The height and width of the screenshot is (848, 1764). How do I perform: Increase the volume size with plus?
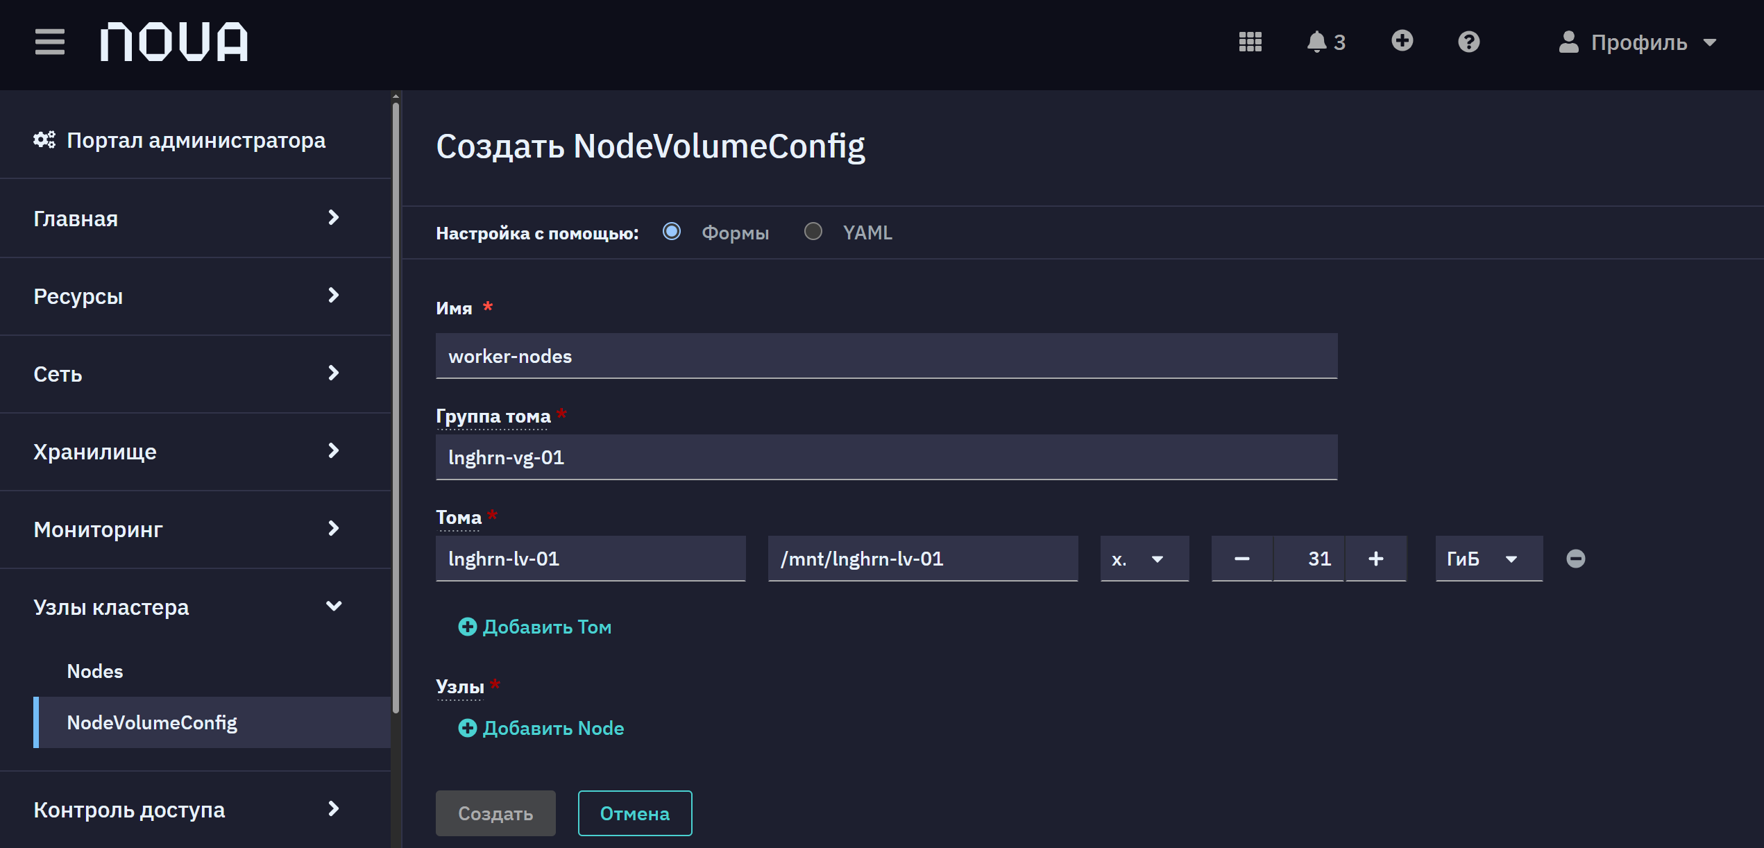pyautogui.click(x=1375, y=559)
